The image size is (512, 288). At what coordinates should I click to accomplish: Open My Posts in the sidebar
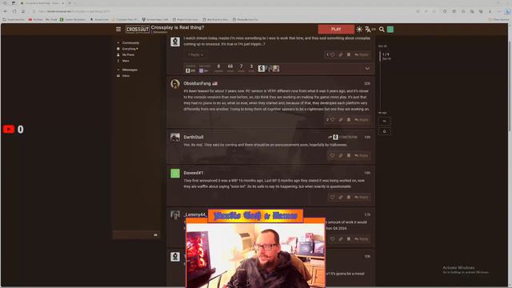126,55
